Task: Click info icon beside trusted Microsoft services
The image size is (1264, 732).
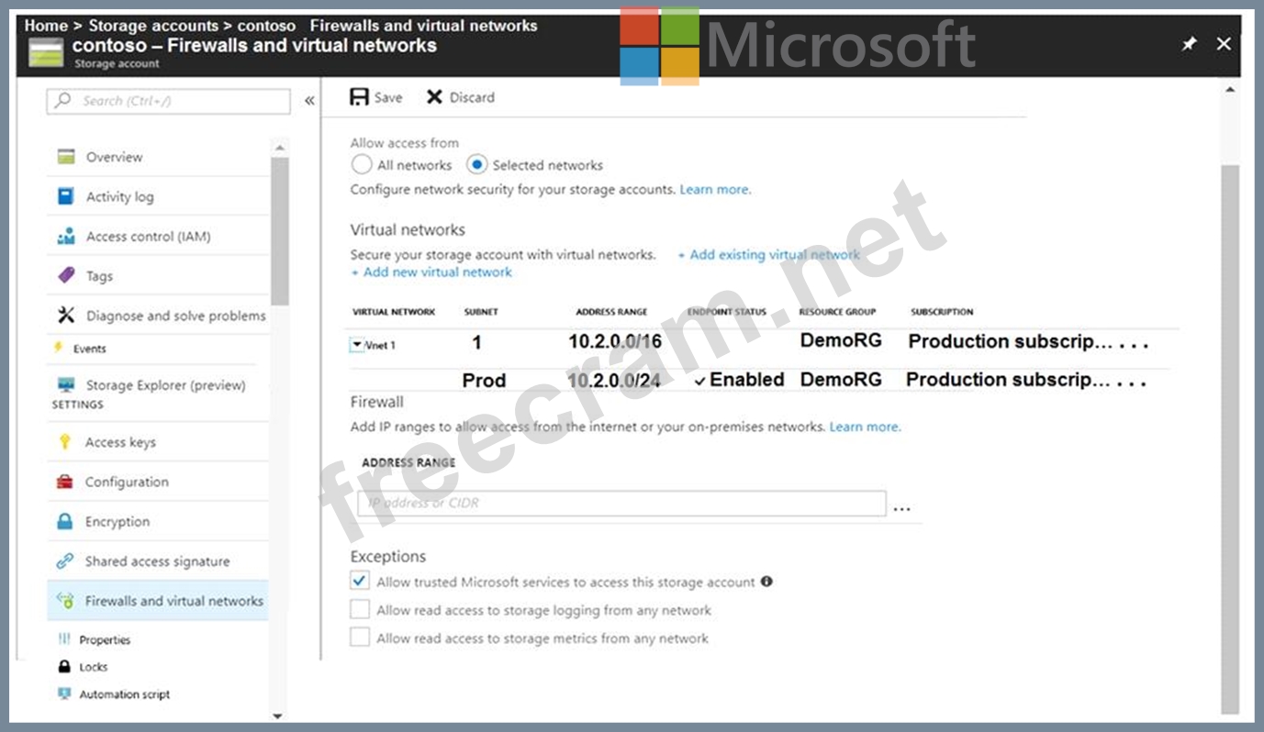Action: coord(766,582)
